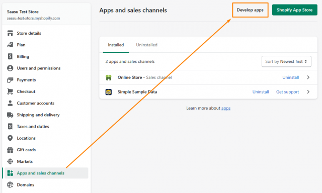322x193 pixels.
Task: Uninstall the Online Store sales channel
Action: pyautogui.click(x=291, y=77)
